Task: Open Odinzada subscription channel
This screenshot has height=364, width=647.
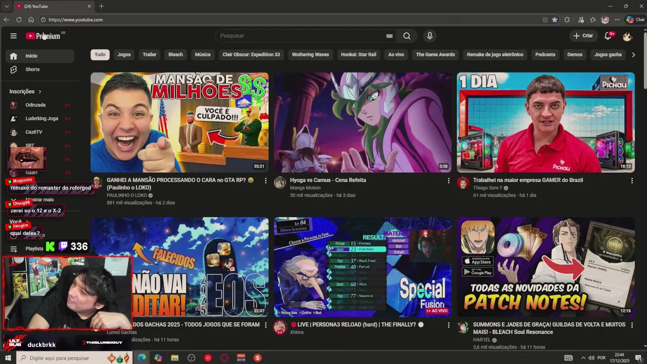Action: pyautogui.click(x=40, y=105)
